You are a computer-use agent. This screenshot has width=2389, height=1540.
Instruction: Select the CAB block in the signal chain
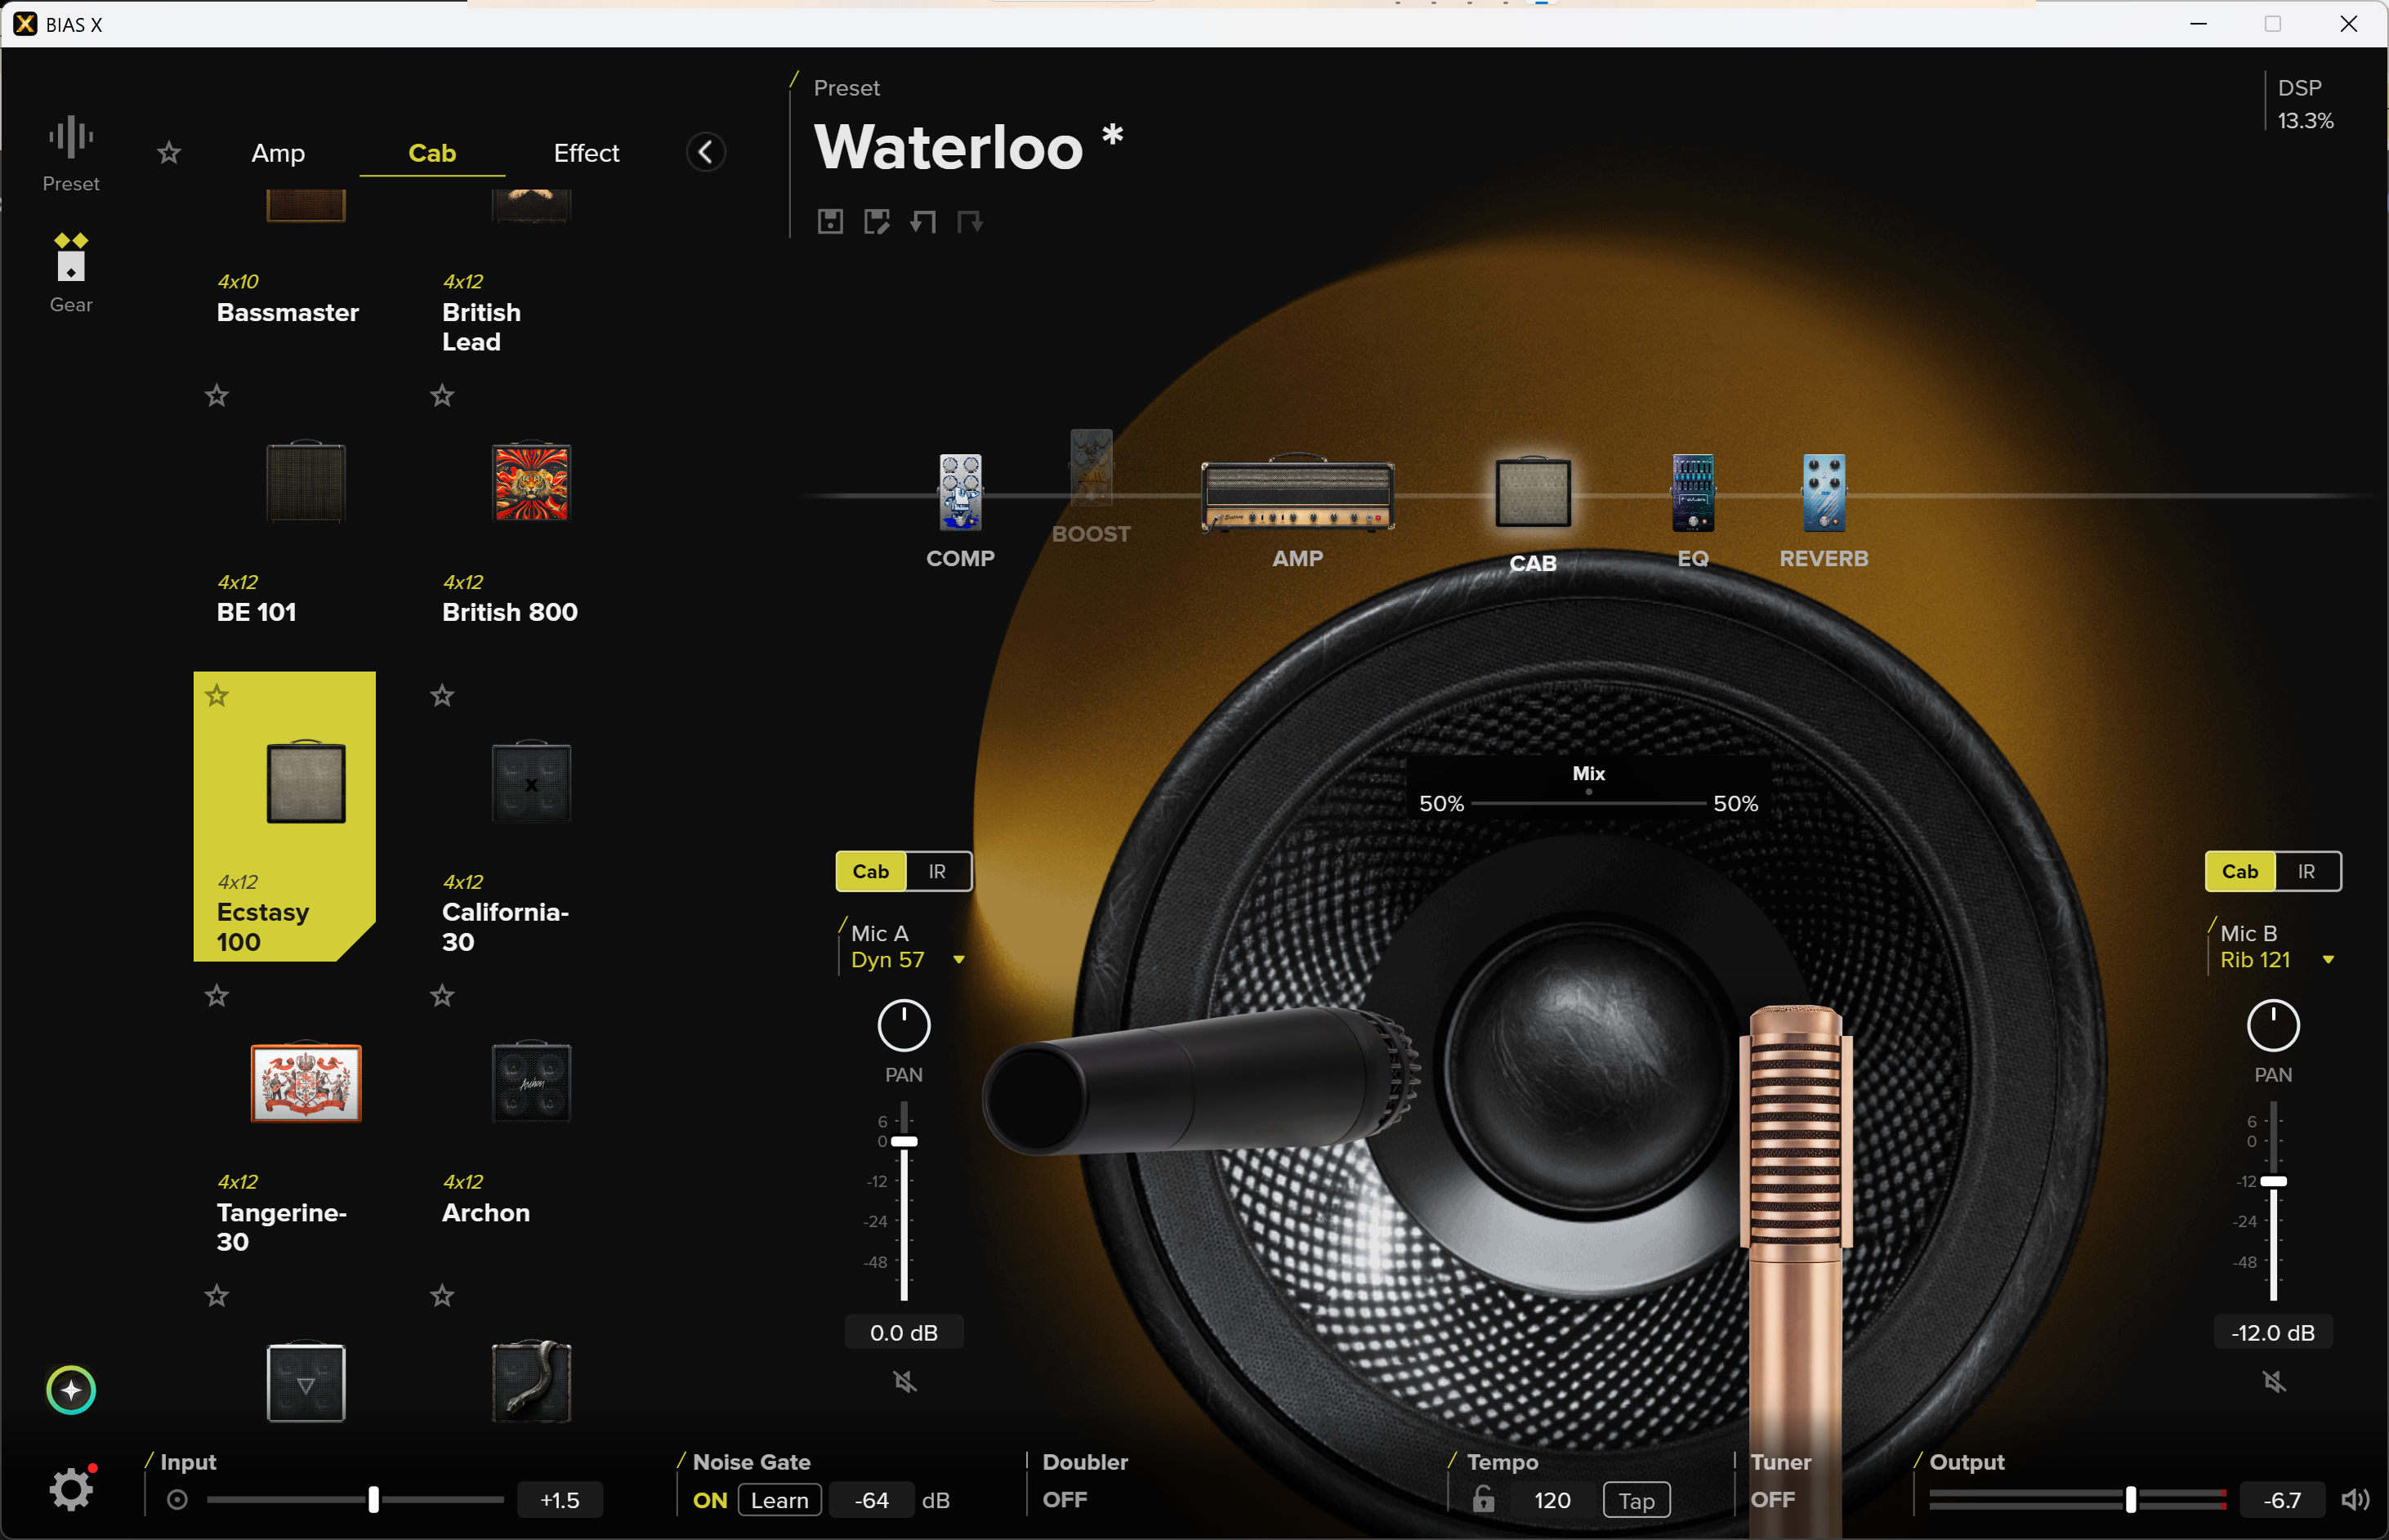1533,493
